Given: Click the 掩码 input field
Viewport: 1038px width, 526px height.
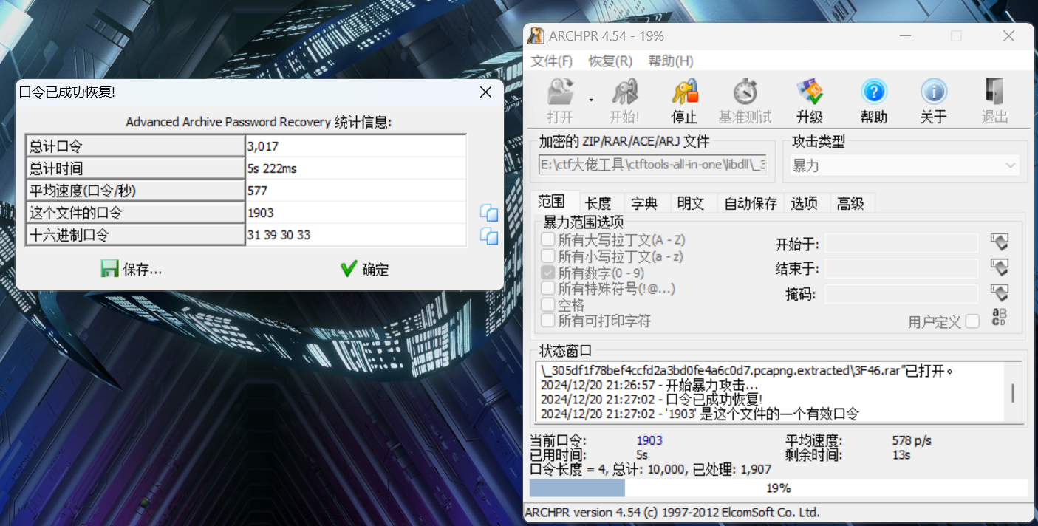Looking at the screenshot, I should point(901,294).
